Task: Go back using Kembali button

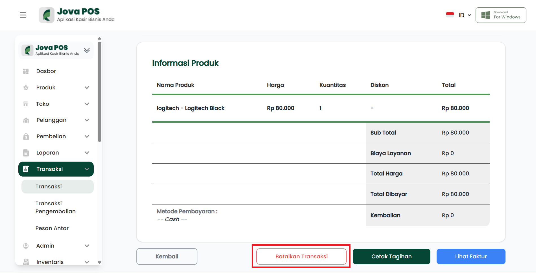Action: 167,256
